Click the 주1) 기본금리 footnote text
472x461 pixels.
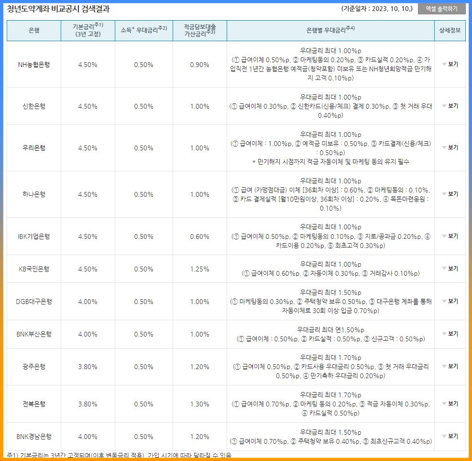[x=119, y=455]
